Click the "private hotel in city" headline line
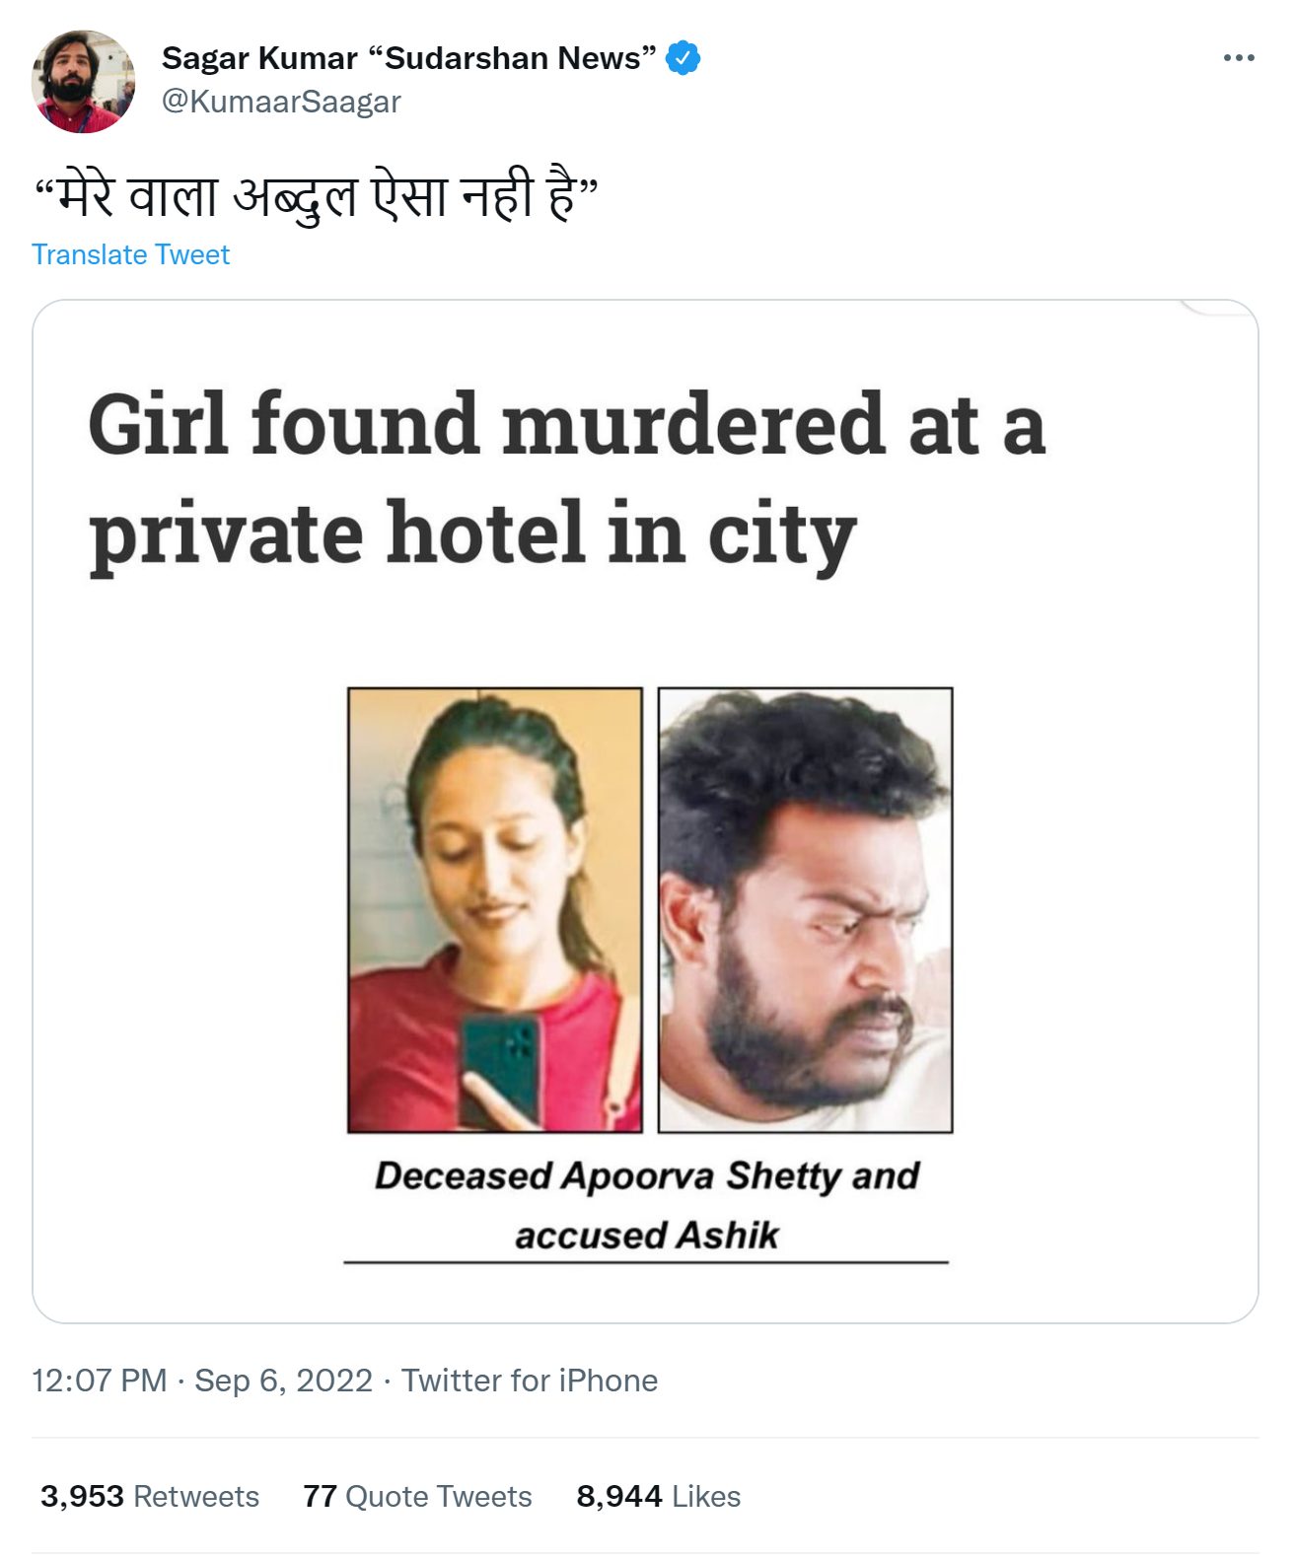Image resolution: width=1295 pixels, height=1559 pixels. [472, 533]
